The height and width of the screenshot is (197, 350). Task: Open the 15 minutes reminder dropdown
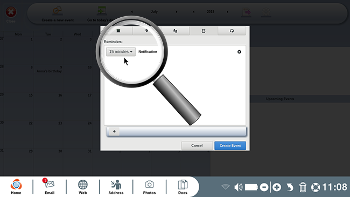(x=121, y=52)
